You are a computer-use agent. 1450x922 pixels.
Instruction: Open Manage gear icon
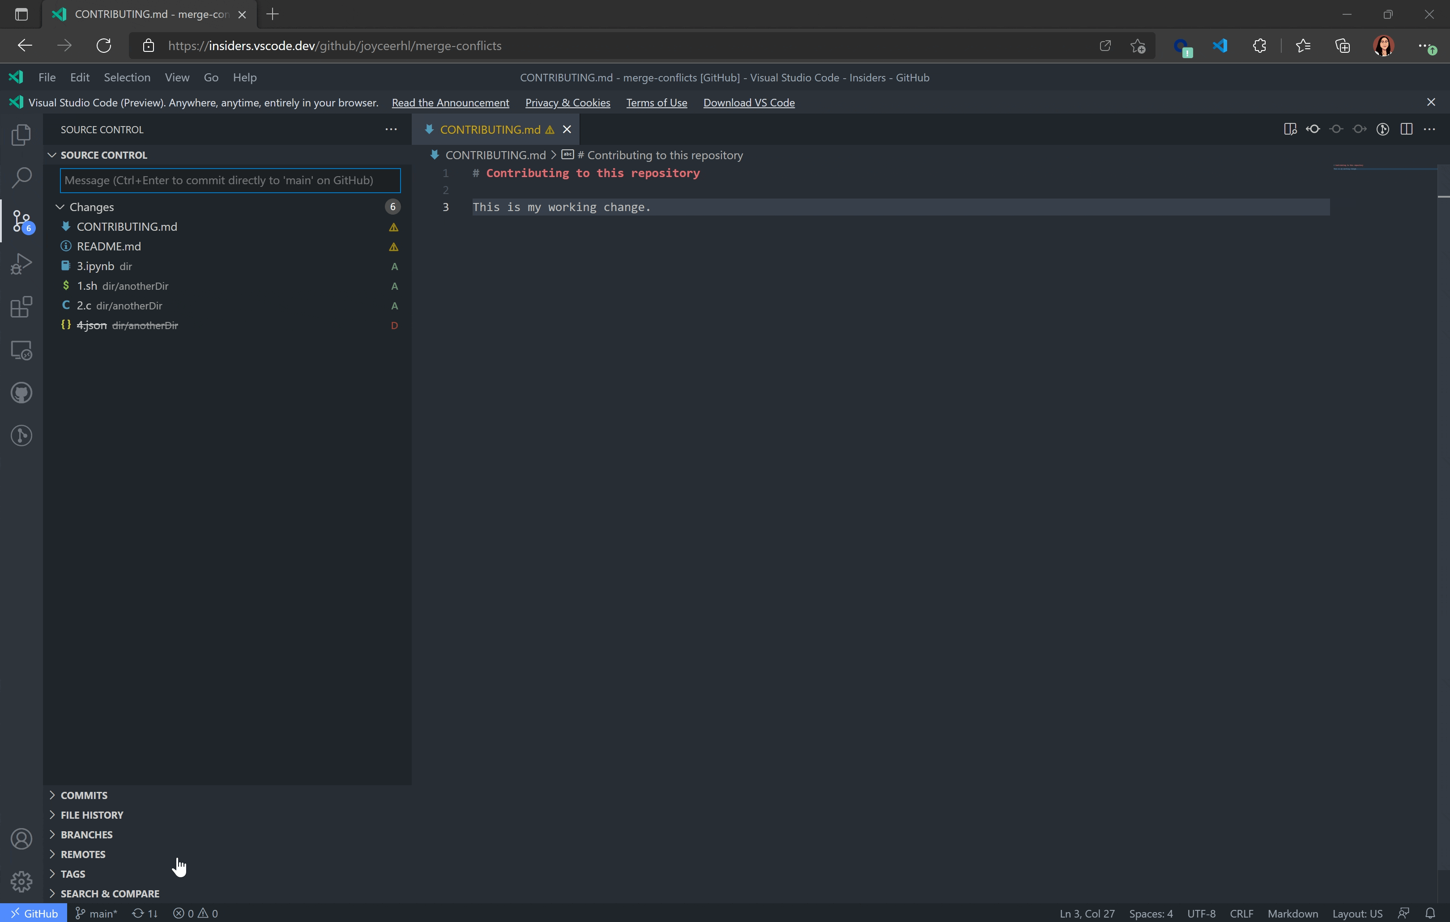21,882
